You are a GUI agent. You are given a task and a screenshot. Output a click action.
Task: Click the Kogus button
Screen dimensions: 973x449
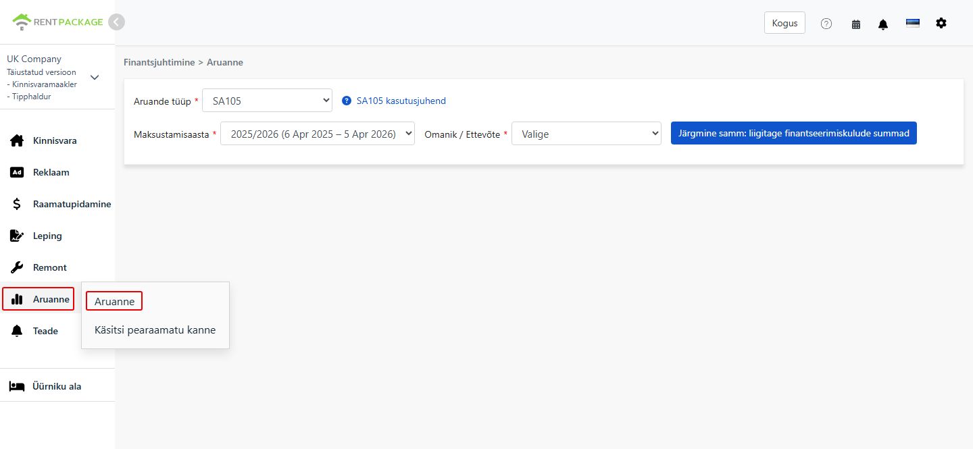click(784, 22)
